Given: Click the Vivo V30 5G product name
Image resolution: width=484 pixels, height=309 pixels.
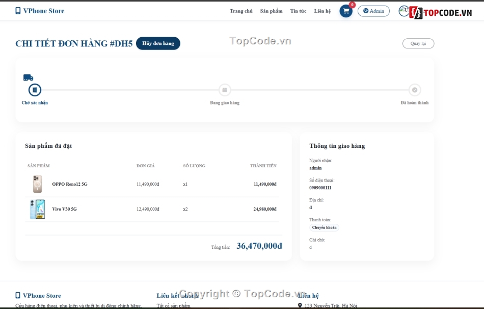Looking at the screenshot, I should pos(65,209).
